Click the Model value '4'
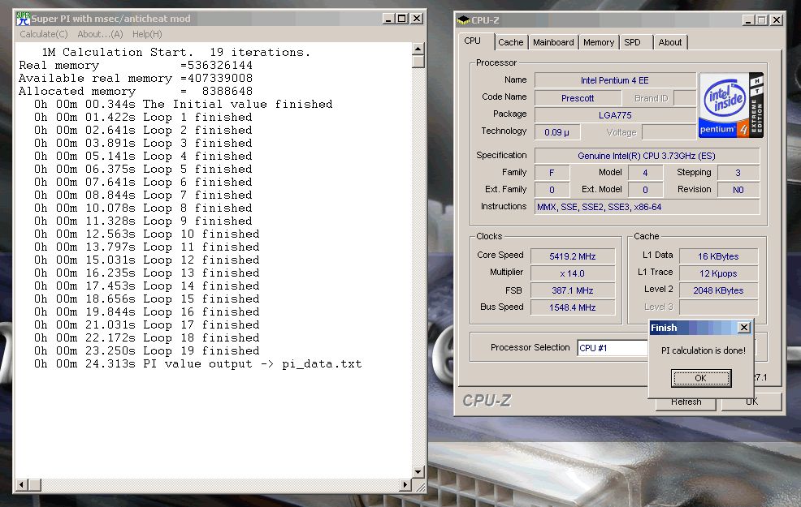The image size is (801, 507). (x=645, y=173)
